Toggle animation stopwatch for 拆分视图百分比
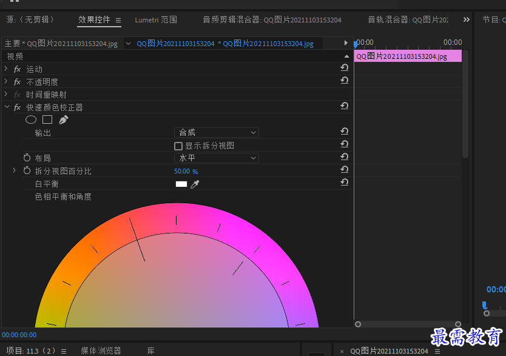The height and width of the screenshot is (356, 506). click(27, 170)
